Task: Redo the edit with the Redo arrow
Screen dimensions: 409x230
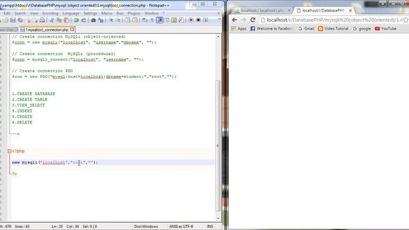Action: pyautogui.click(x=84, y=20)
